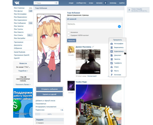
Task: Click Игнорировать пользователя link
Action: tap(46, 107)
